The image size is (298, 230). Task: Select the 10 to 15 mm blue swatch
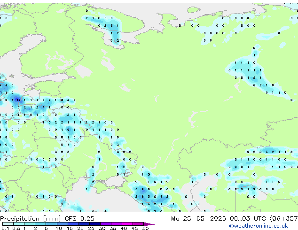[62, 224]
